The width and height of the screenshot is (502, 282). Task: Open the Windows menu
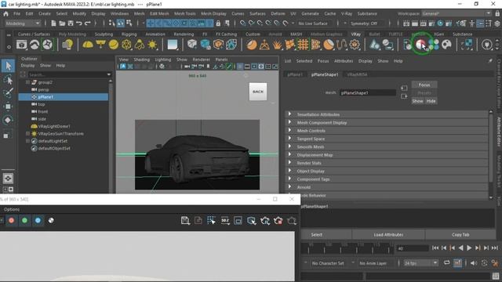pos(119,14)
